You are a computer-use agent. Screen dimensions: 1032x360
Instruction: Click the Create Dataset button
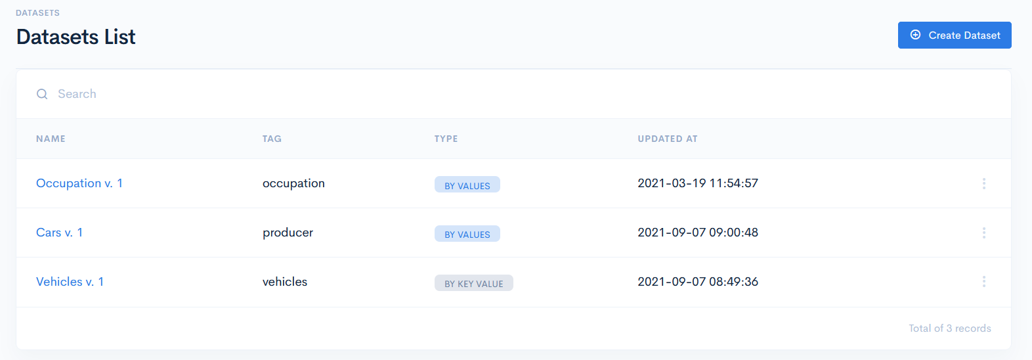point(954,35)
